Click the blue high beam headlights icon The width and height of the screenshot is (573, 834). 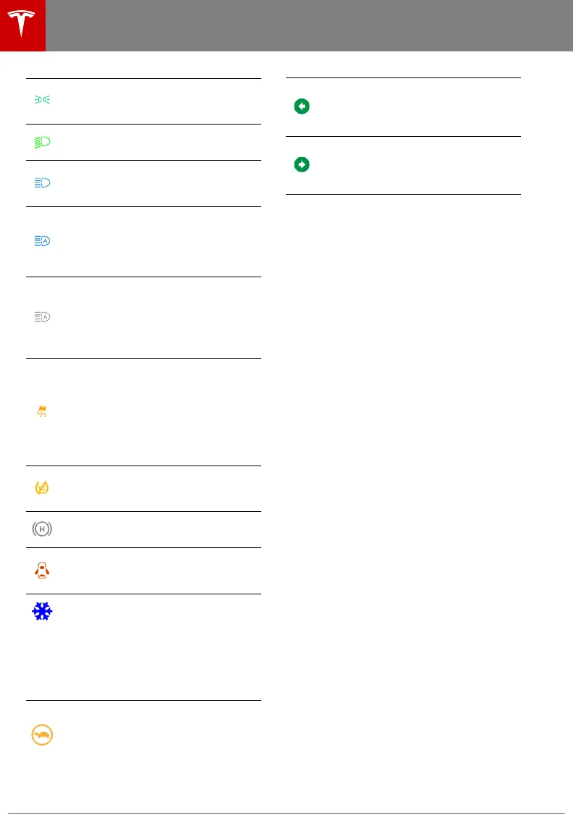point(42,183)
